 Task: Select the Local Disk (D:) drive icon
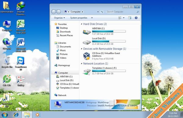pyautogui.click(x=87, y=42)
